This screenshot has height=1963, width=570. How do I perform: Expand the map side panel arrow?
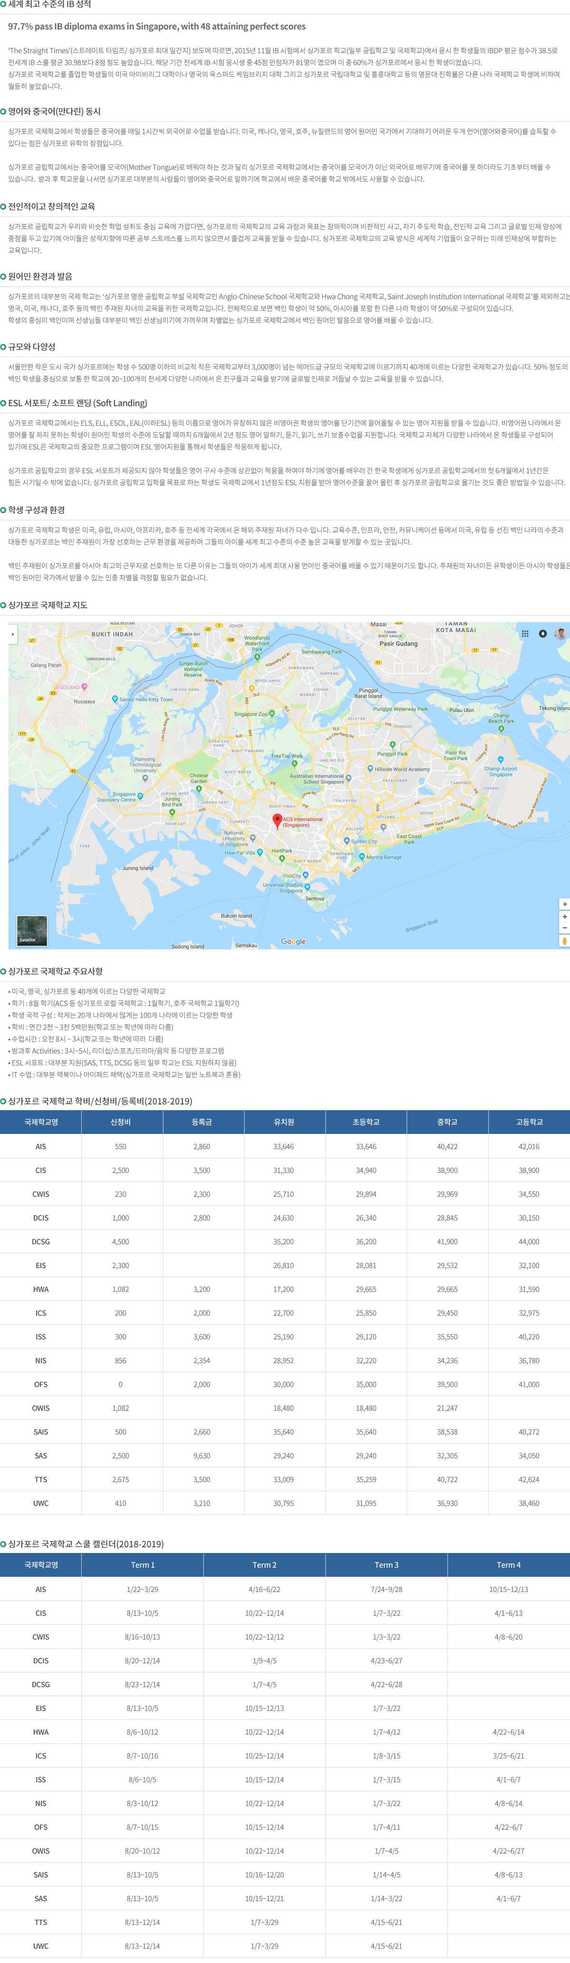coord(13,634)
